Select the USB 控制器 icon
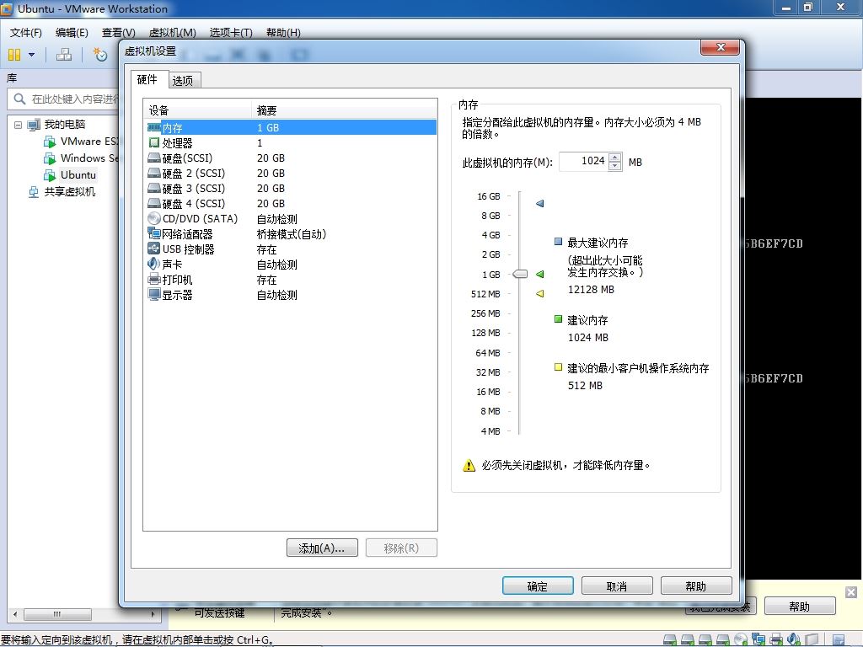Viewport: 863px width, 647px height. [154, 249]
